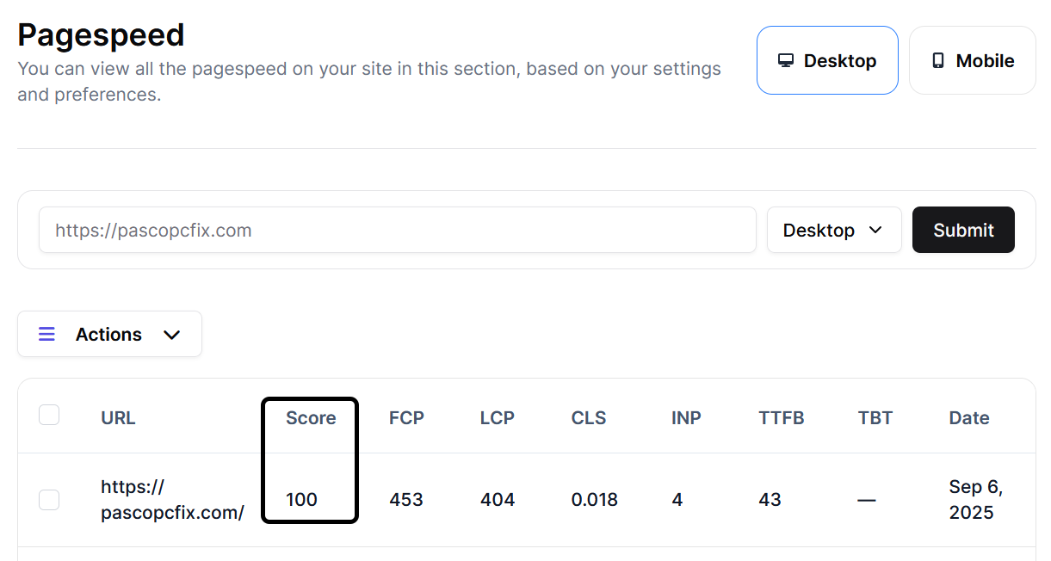1051x561 pixels.
Task: Click the LCP column header
Action: (x=498, y=418)
